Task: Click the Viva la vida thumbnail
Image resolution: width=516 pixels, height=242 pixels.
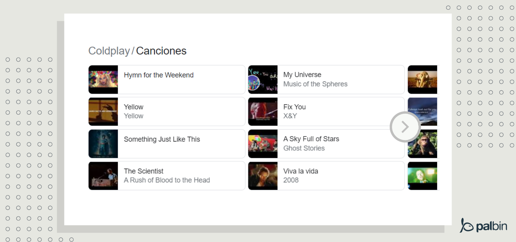Action: tap(263, 176)
